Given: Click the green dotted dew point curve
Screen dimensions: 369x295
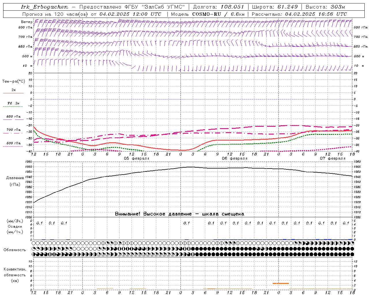Looking at the screenshot, I should pyautogui.click(x=231, y=144).
